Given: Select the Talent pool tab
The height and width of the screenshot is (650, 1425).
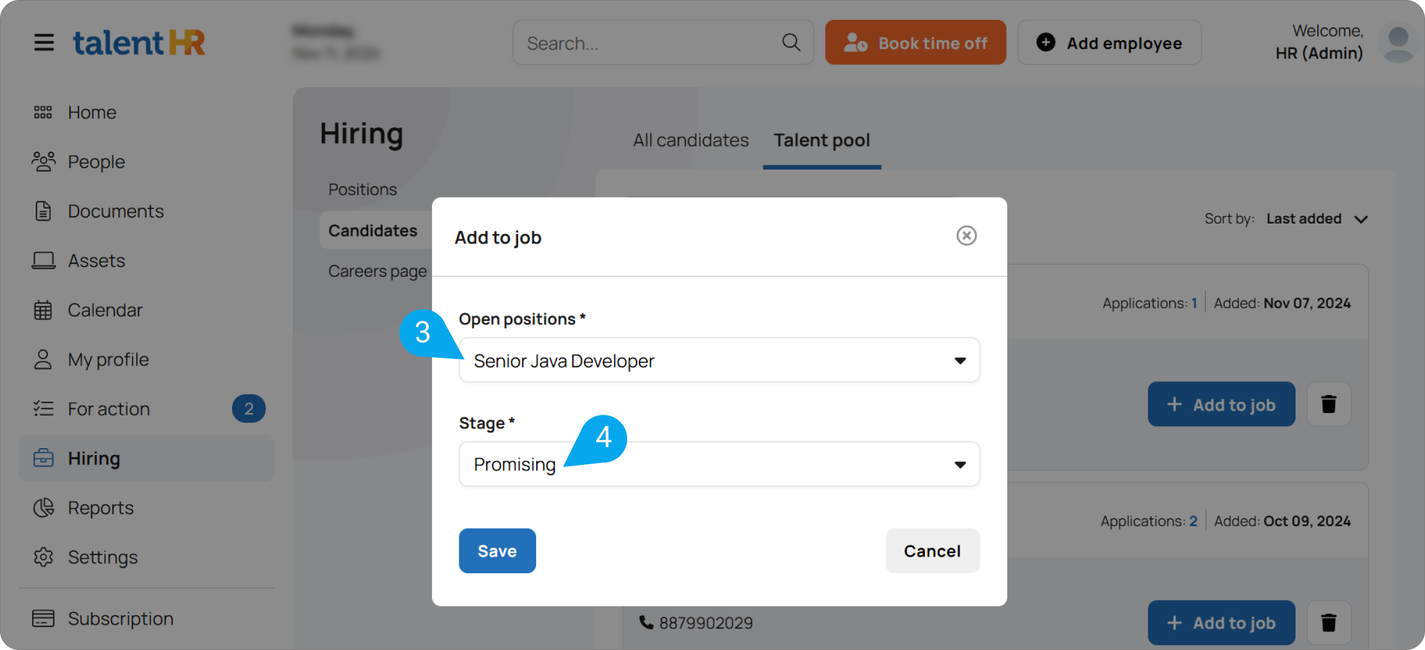Looking at the screenshot, I should 821,141.
